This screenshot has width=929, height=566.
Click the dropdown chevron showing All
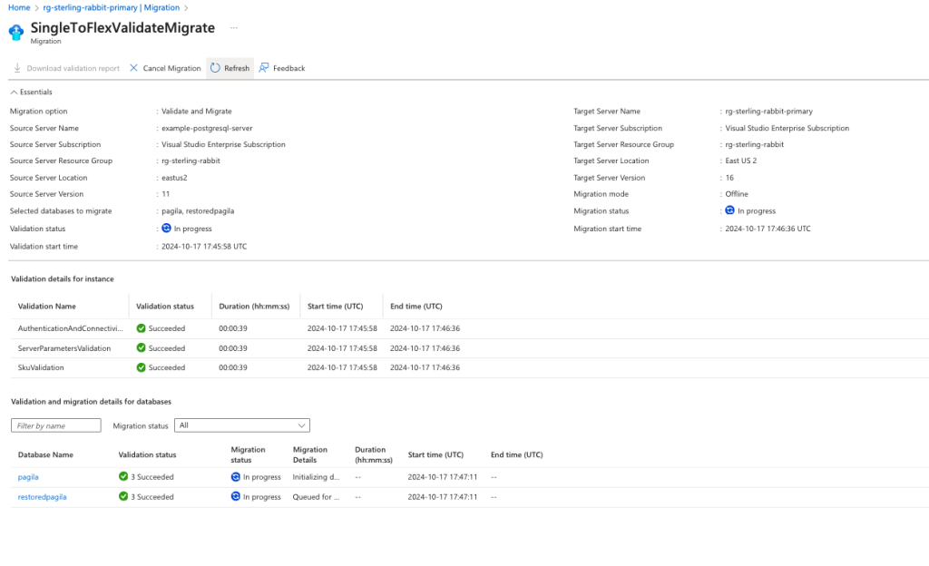click(x=302, y=425)
